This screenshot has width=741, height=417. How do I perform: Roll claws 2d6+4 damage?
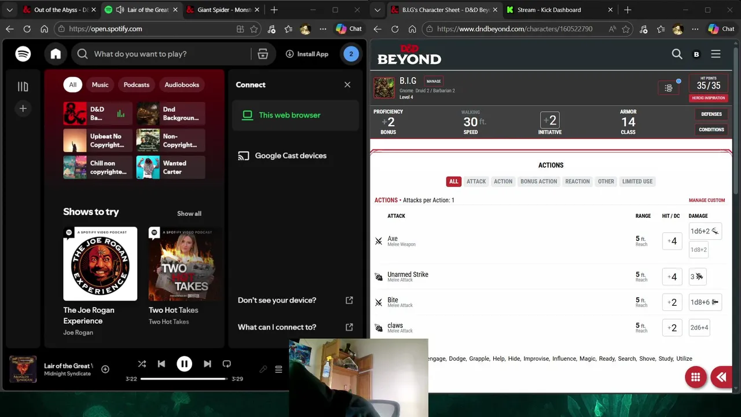pos(699,328)
